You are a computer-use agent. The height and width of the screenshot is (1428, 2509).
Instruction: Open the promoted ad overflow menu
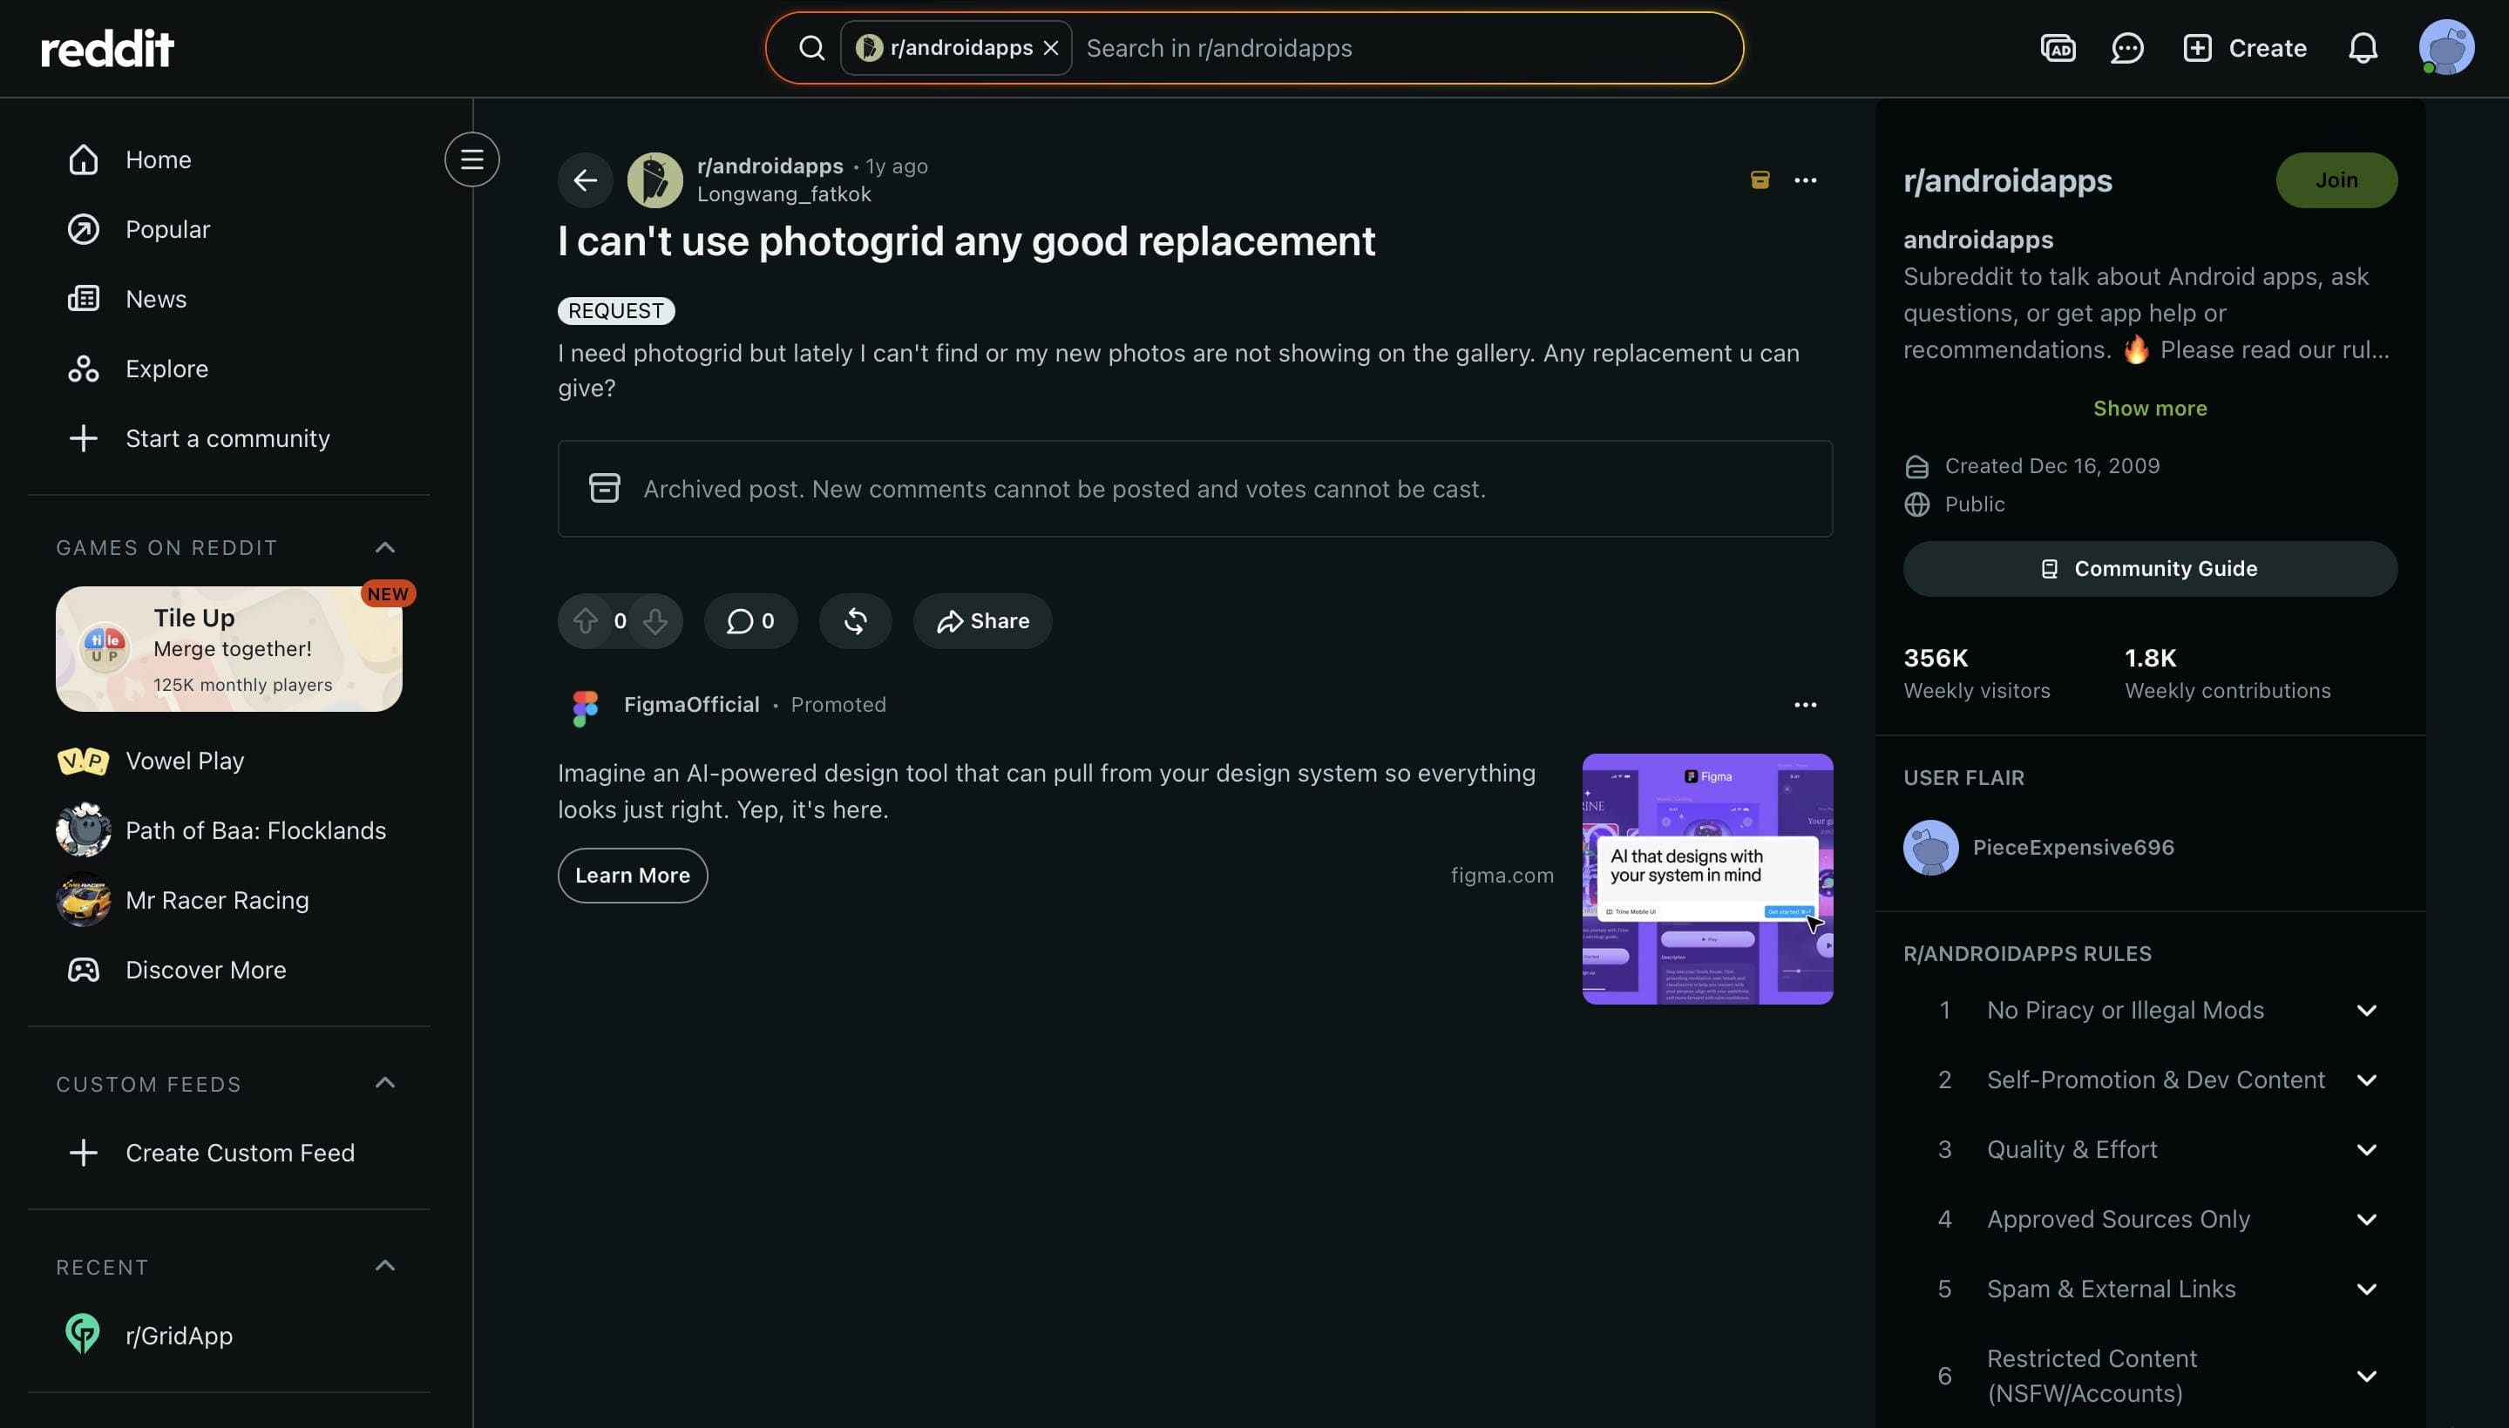click(x=1805, y=705)
